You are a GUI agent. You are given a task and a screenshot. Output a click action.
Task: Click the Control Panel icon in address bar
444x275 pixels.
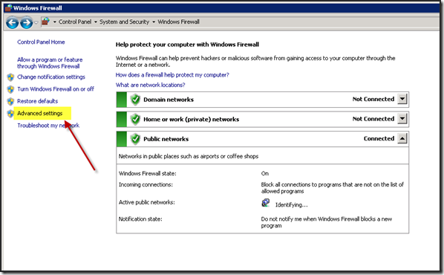click(45, 22)
